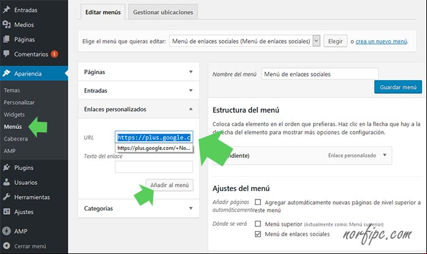
Task: Select the plus.google.com autocomplete suggestion
Action: (154, 148)
